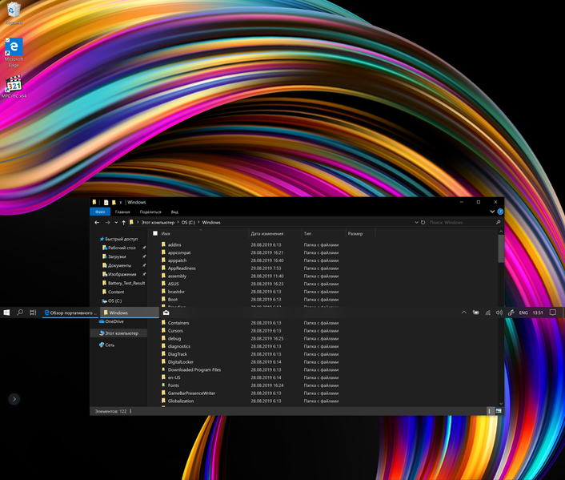The height and width of the screenshot is (480, 565).
Task: Toggle the select-all checkbox in header row
Action: click(x=155, y=234)
